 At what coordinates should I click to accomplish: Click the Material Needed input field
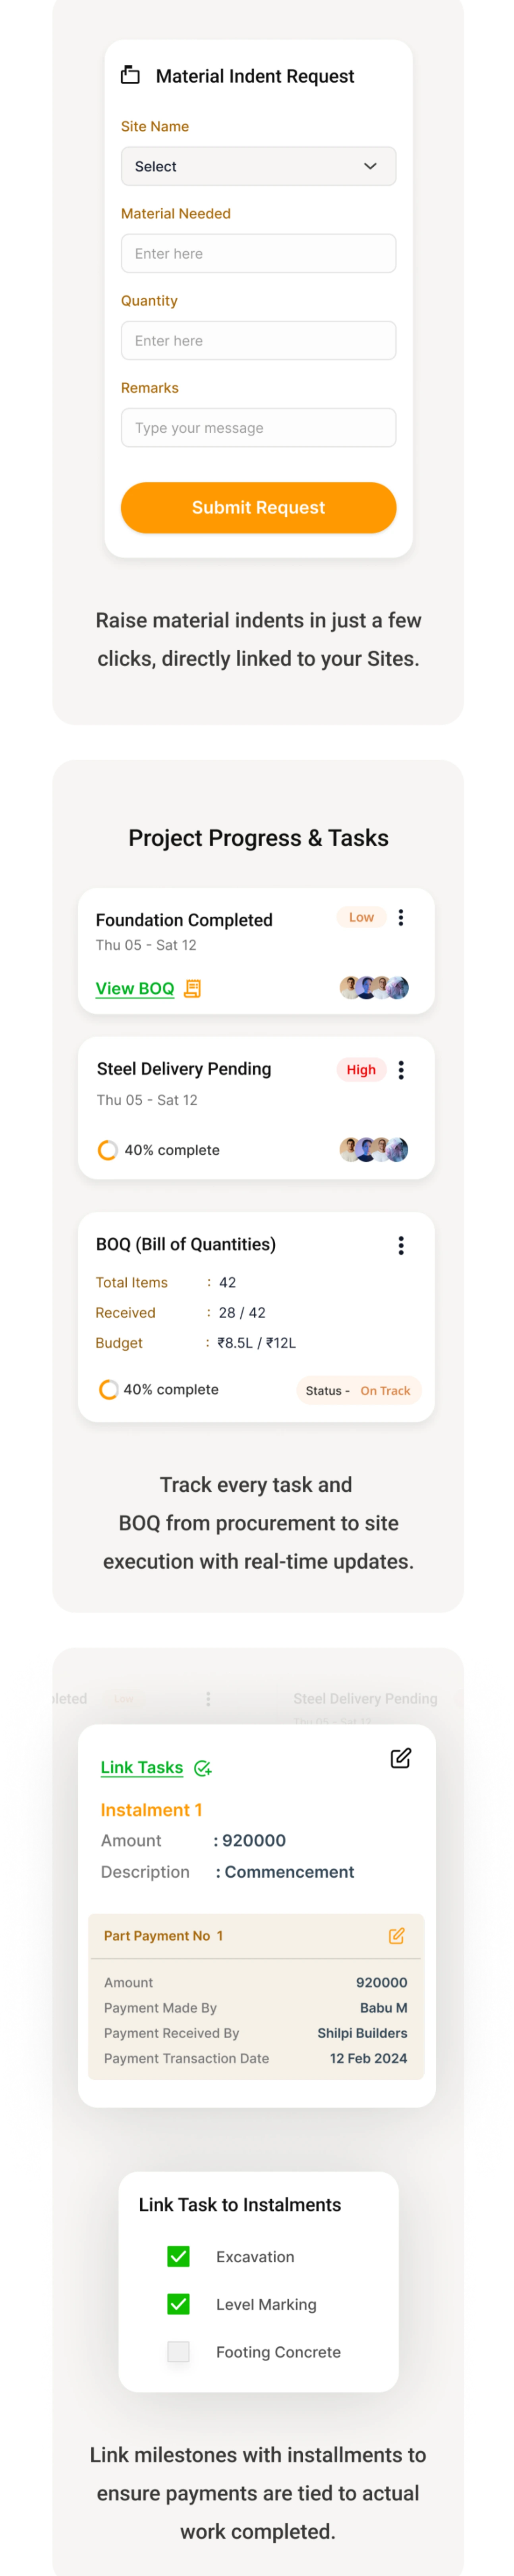pyautogui.click(x=258, y=253)
